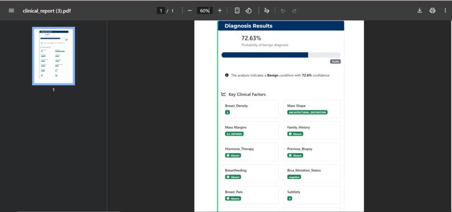
Task: Click the undo arrow
Action: 283,11
